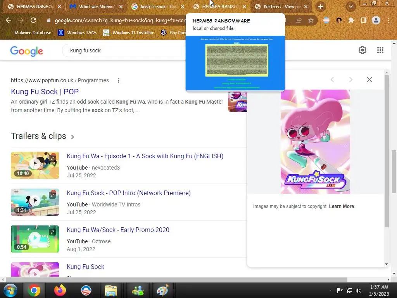Click the Action Center flag icon
Viewport: 397px width, 298px height.
pos(340,291)
